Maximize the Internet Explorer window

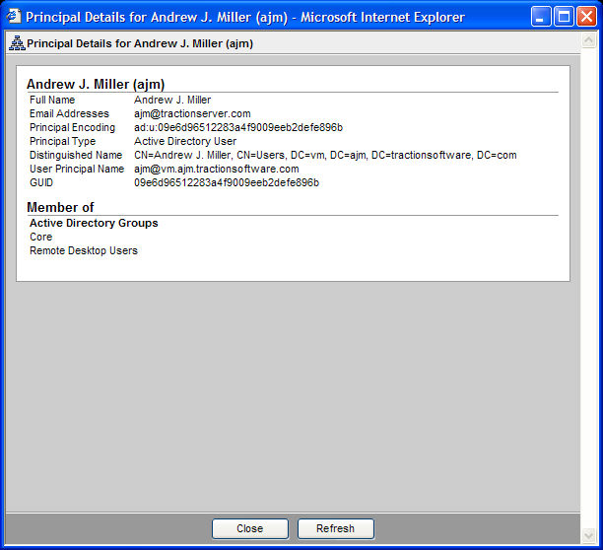click(x=564, y=17)
